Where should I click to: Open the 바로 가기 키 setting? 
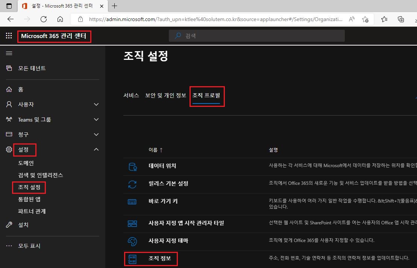pyautogui.click(x=163, y=201)
